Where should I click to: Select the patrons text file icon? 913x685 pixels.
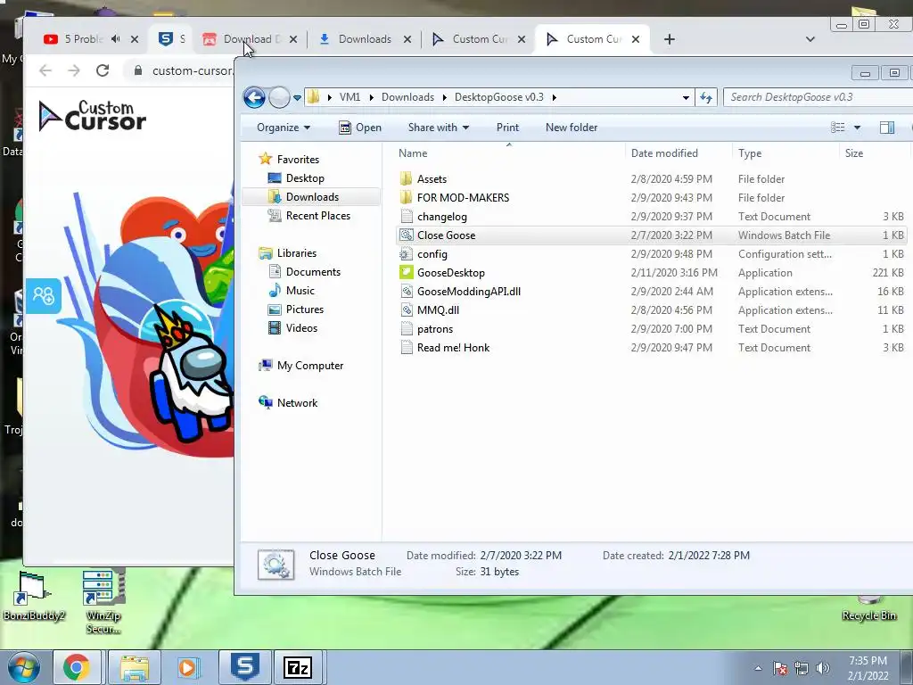click(x=407, y=328)
